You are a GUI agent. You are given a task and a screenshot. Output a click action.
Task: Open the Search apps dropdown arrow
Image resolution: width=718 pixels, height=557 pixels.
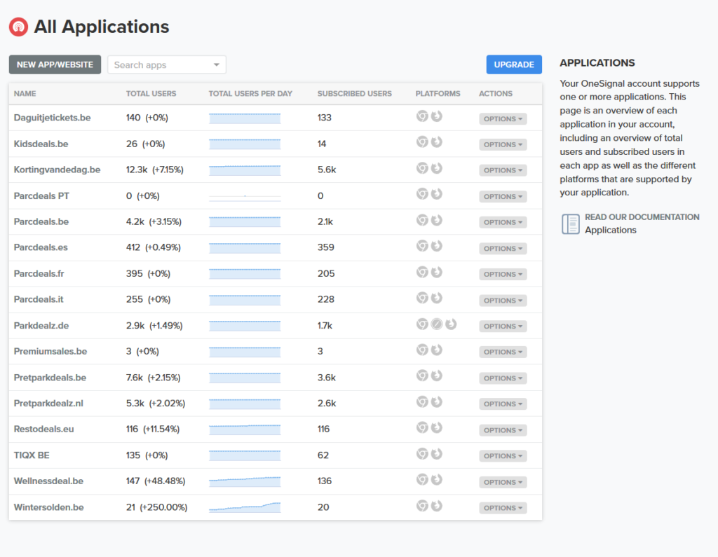point(216,65)
